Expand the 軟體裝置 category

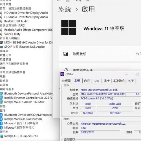(5, 60)
